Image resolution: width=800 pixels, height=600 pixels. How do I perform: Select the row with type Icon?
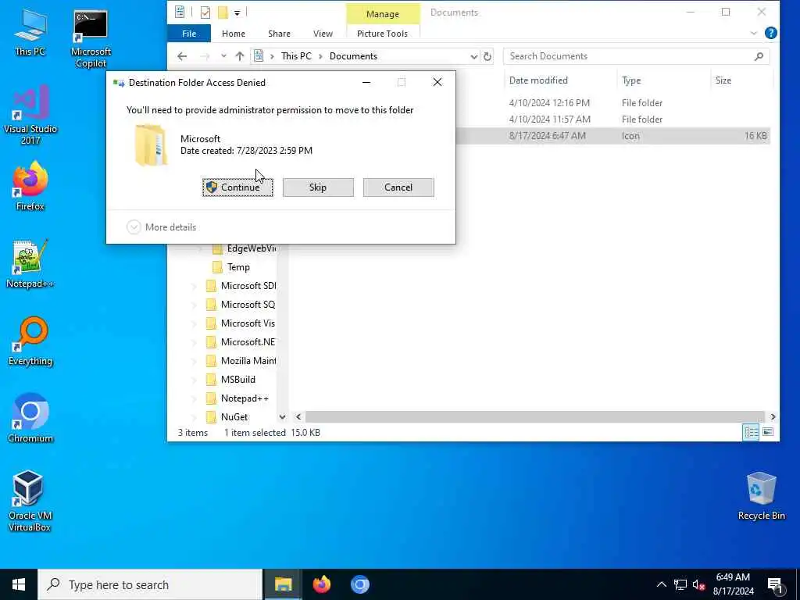612,136
